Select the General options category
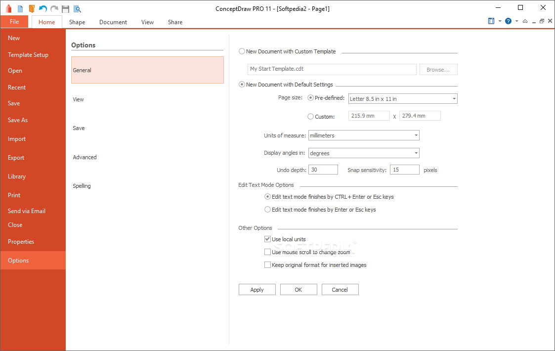The image size is (555, 351). tap(147, 70)
